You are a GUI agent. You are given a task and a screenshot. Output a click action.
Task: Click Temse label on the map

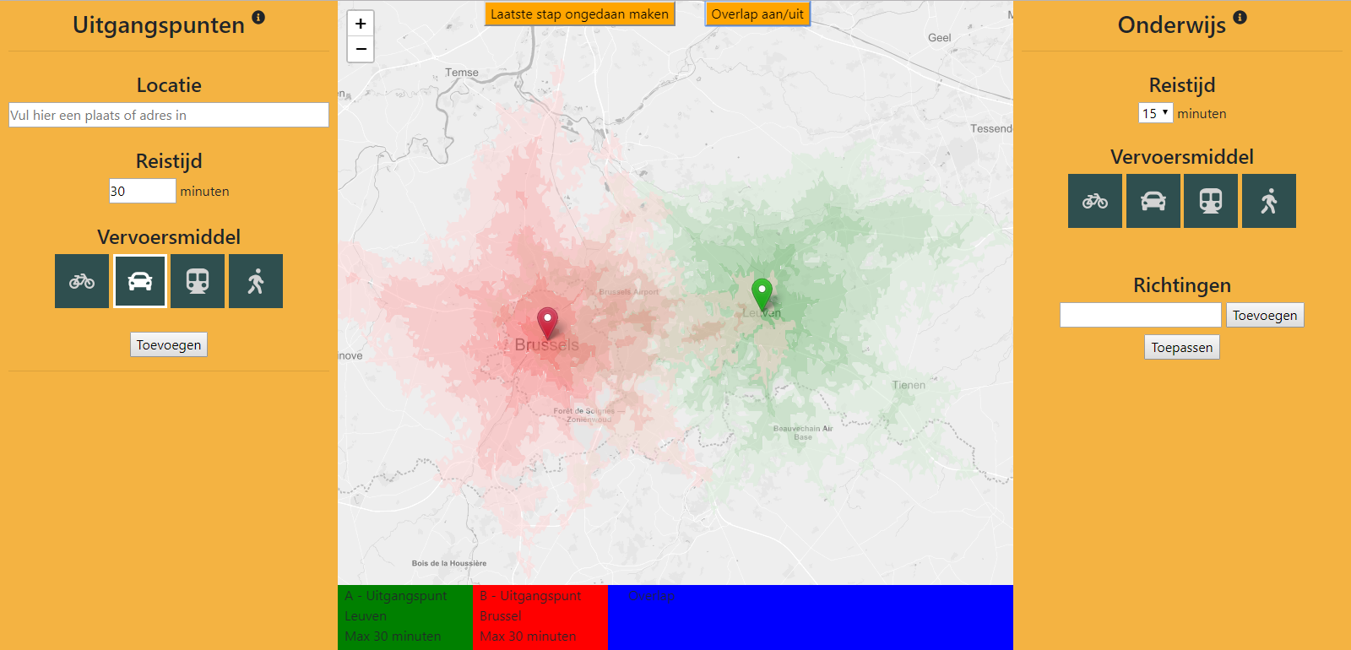(462, 73)
